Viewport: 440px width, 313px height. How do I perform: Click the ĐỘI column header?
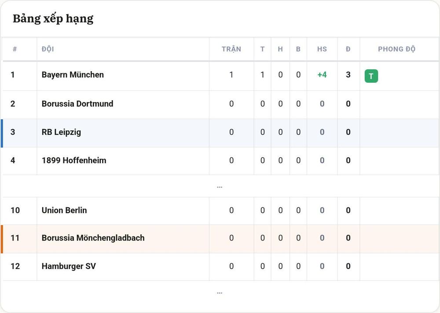48,49
